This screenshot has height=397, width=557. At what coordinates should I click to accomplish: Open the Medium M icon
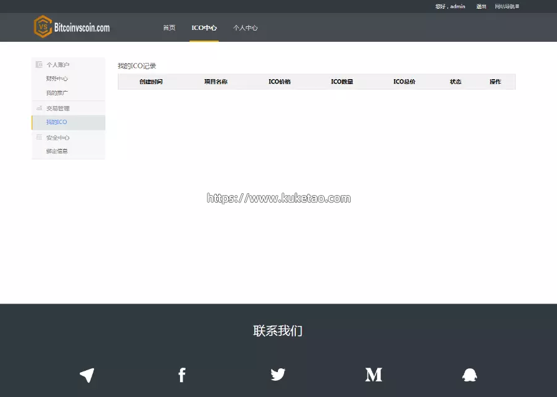point(374,375)
